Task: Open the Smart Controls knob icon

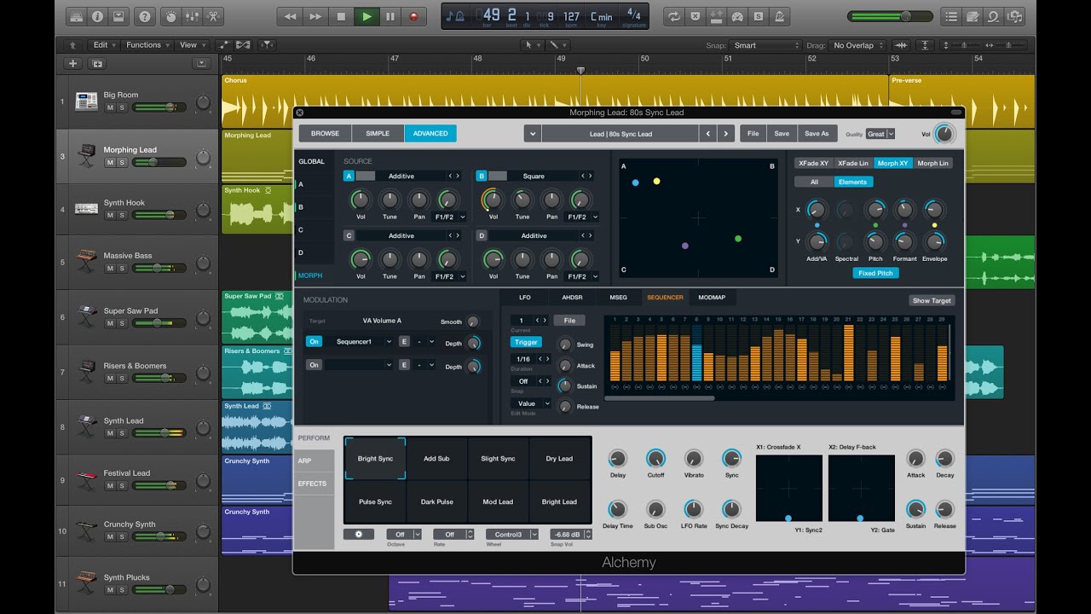Action: 171,16
